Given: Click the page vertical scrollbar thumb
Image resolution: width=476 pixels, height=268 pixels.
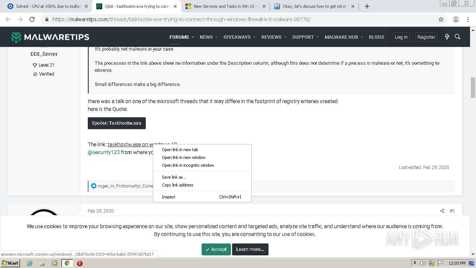Looking at the screenshot, I should pyautogui.click(x=473, y=87).
